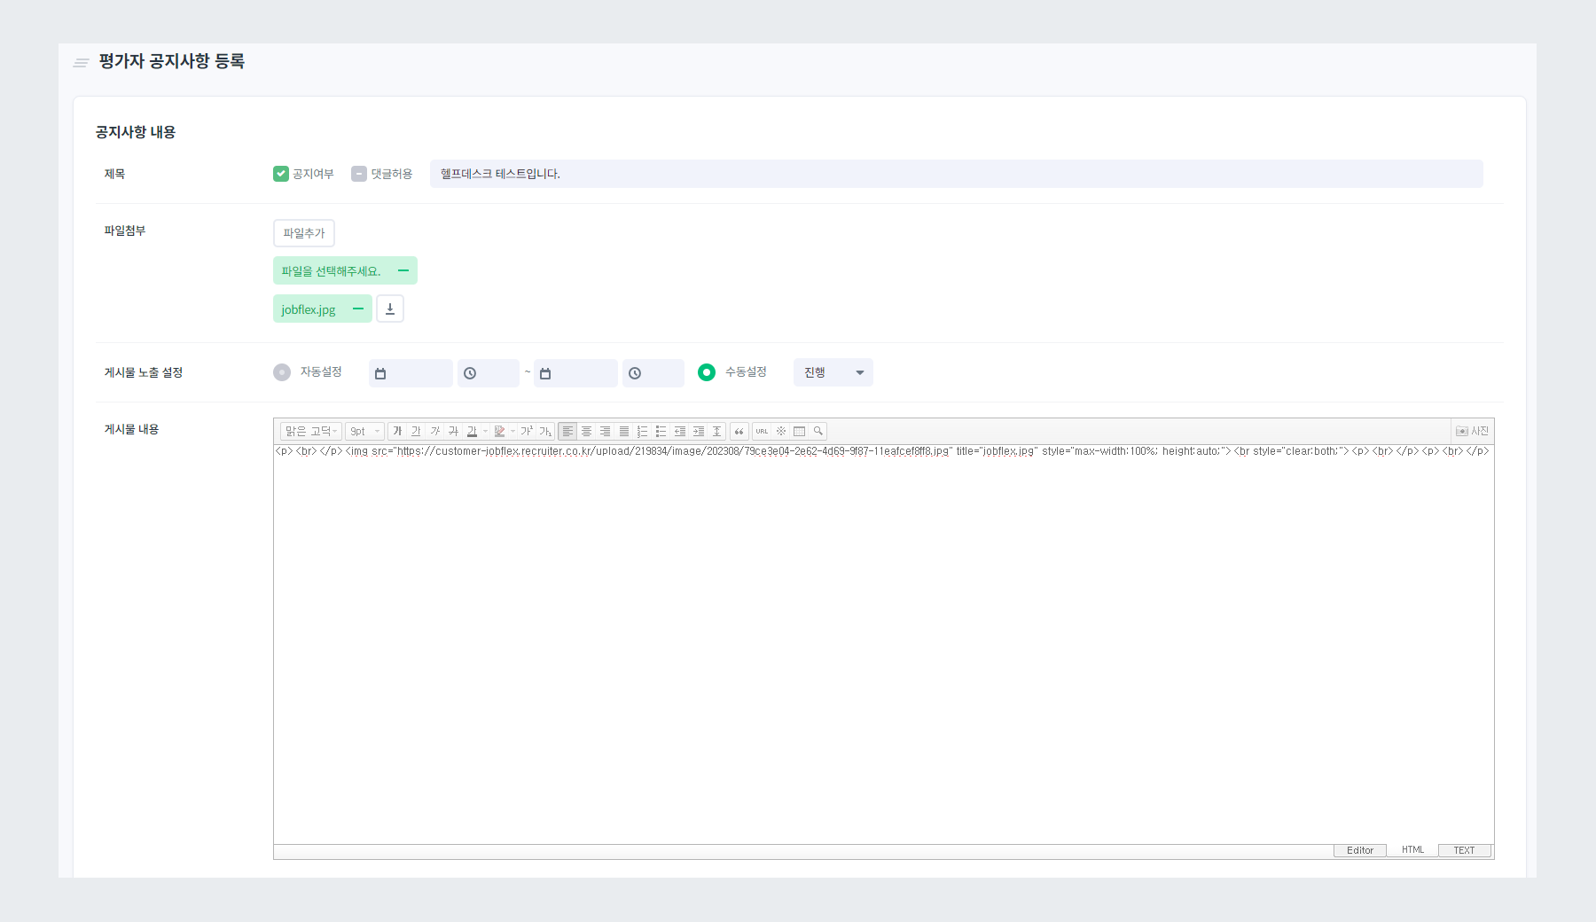Screen dimensions: 1596x922
Task: Open the start date picker
Action: [411, 373]
